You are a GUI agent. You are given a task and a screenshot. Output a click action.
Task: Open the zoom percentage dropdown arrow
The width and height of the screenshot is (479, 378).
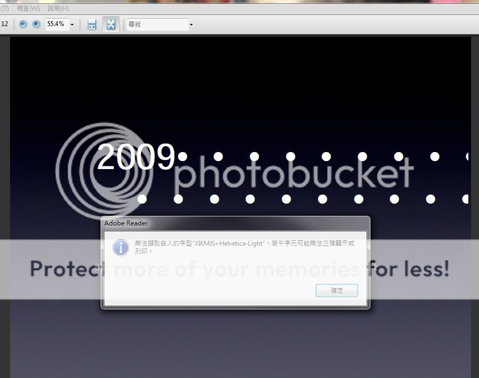tap(72, 24)
